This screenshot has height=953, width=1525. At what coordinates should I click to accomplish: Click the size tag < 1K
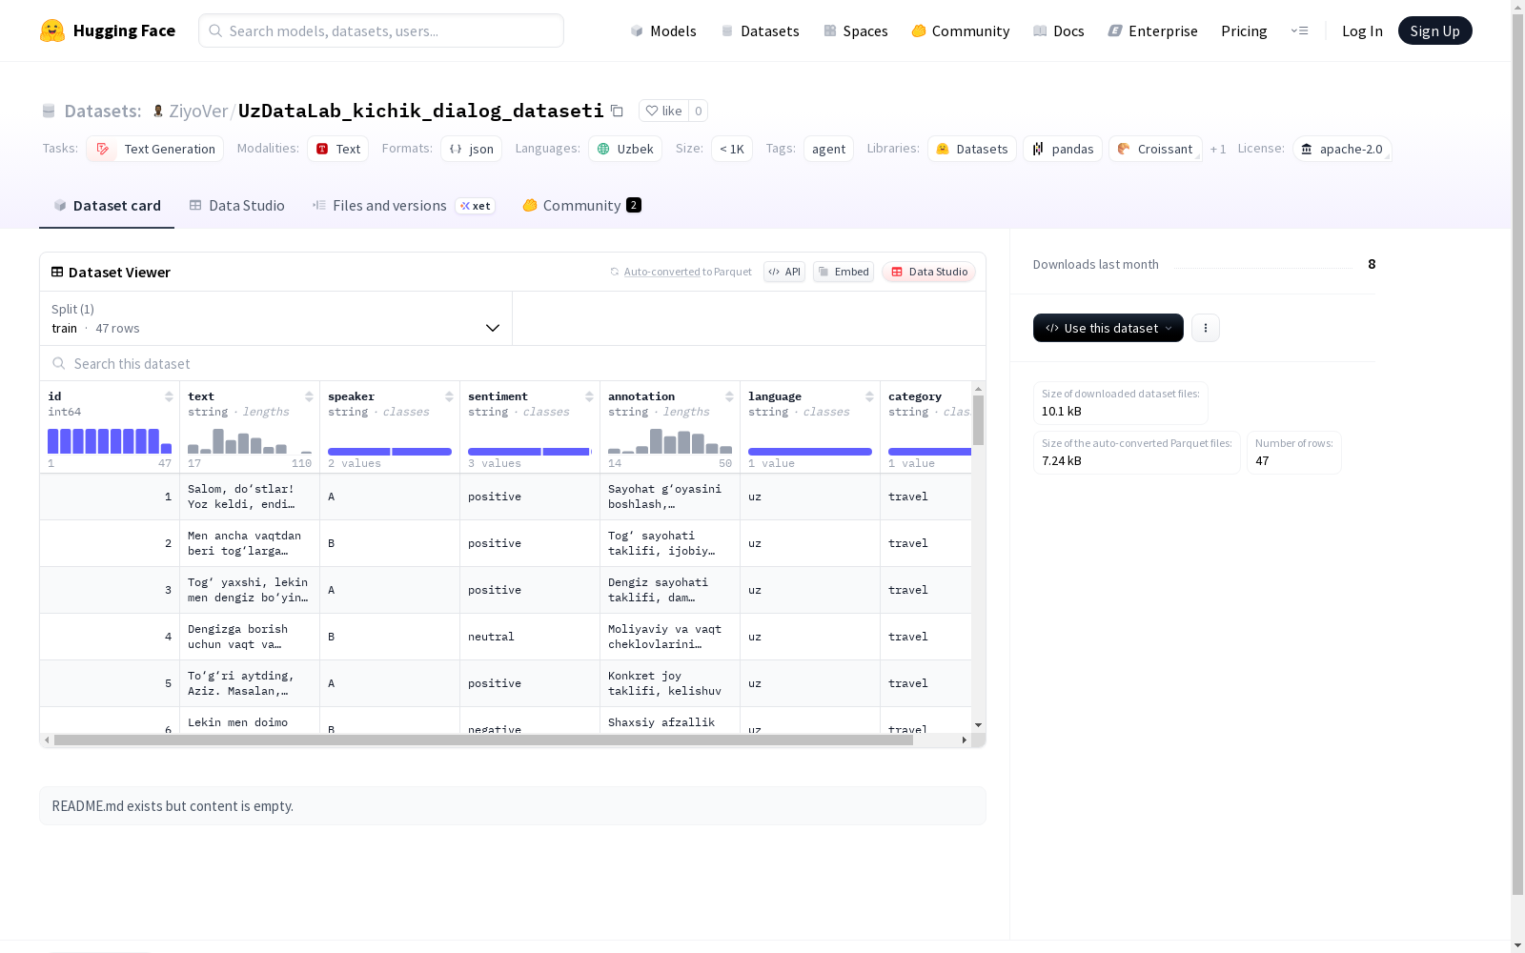pos(732,149)
